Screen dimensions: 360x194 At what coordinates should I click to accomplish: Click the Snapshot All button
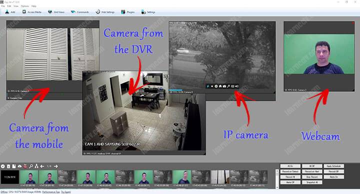point(312,183)
